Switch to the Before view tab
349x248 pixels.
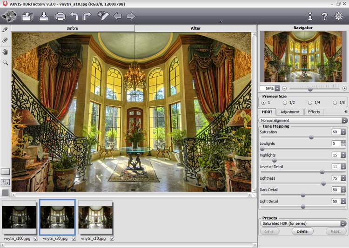(73, 28)
